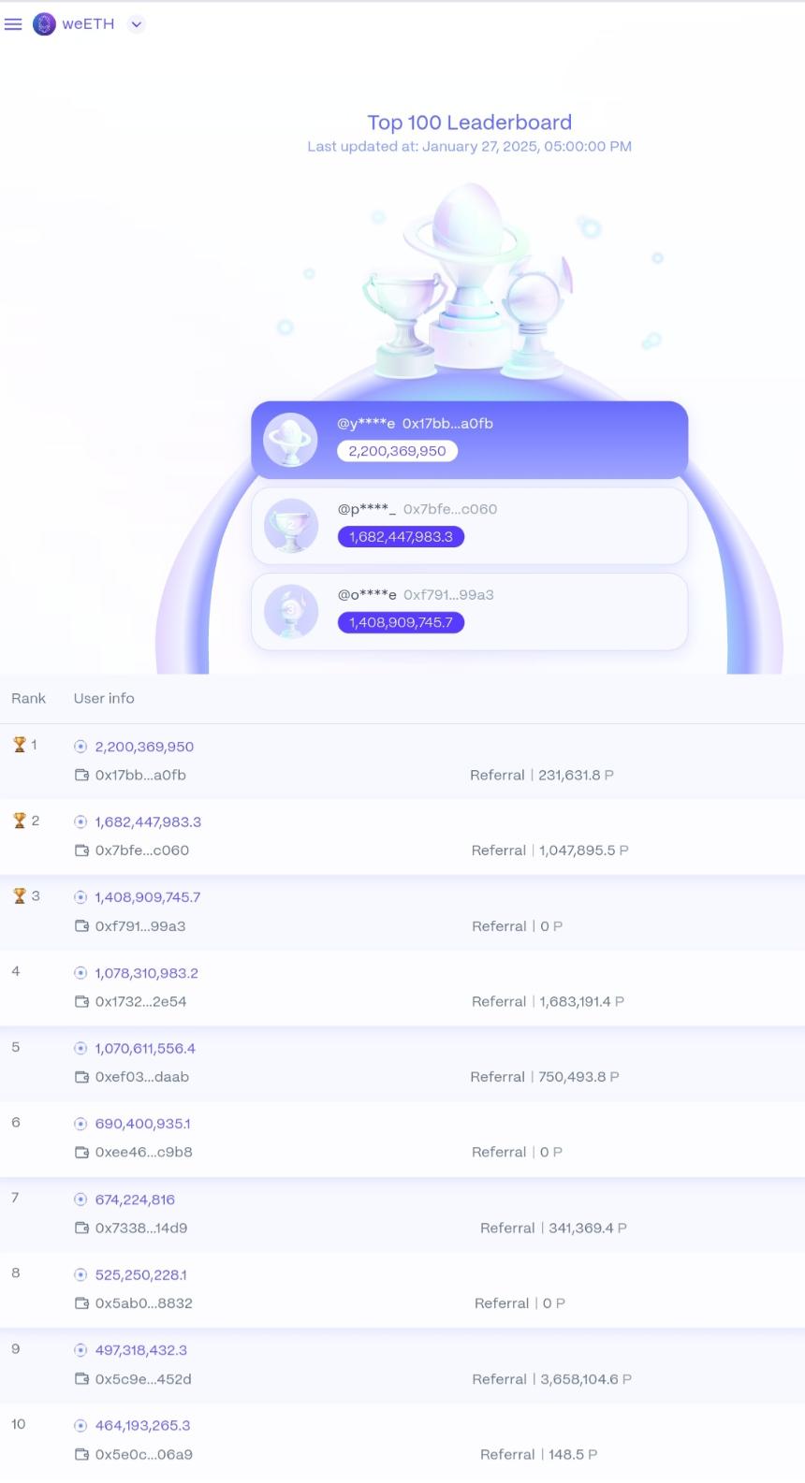The height and width of the screenshot is (1483, 805).
Task: Click the User info column header
Action: (104, 698)
